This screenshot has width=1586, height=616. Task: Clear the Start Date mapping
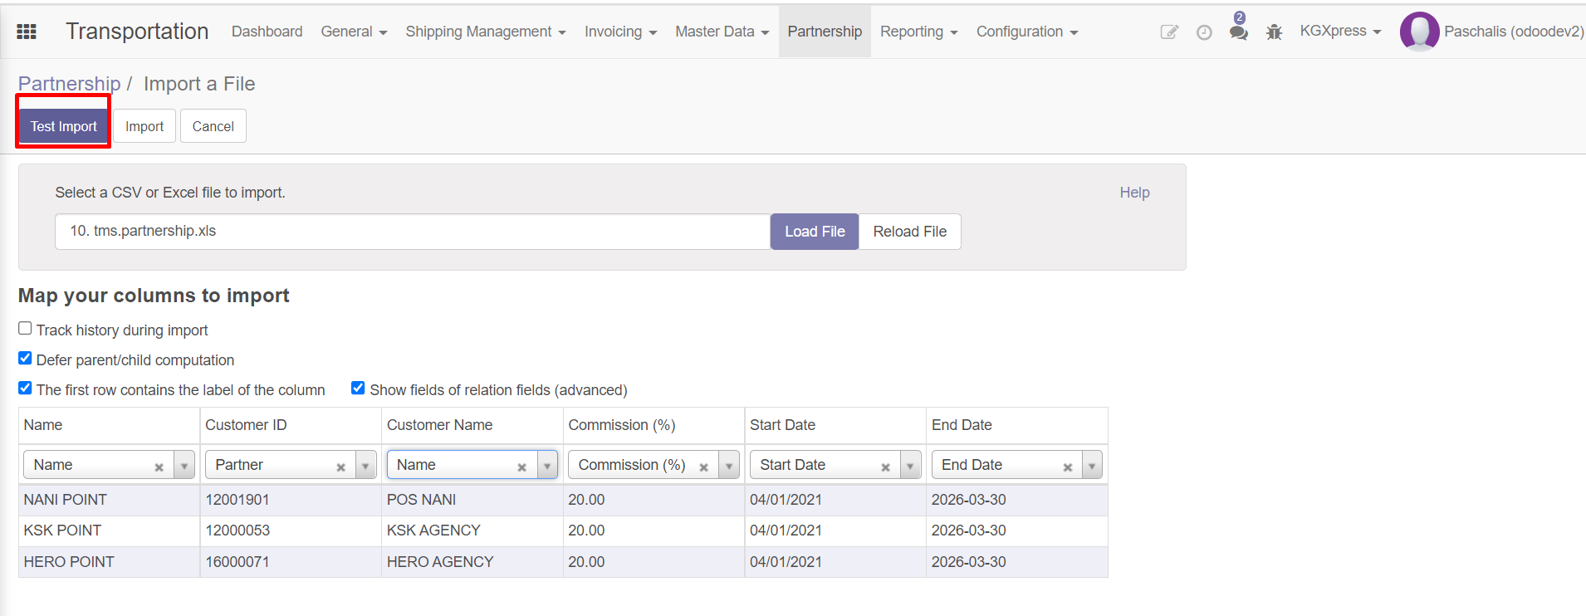tap(885, 467)
